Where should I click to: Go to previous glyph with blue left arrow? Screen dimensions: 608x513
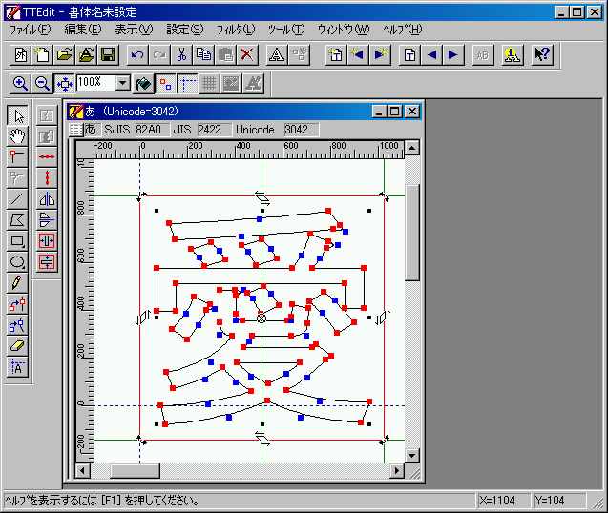coord(431,54)
